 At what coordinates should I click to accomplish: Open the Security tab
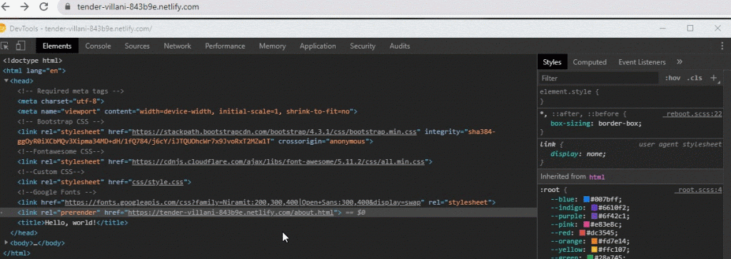pyautogui.click(x=363, y=46)
